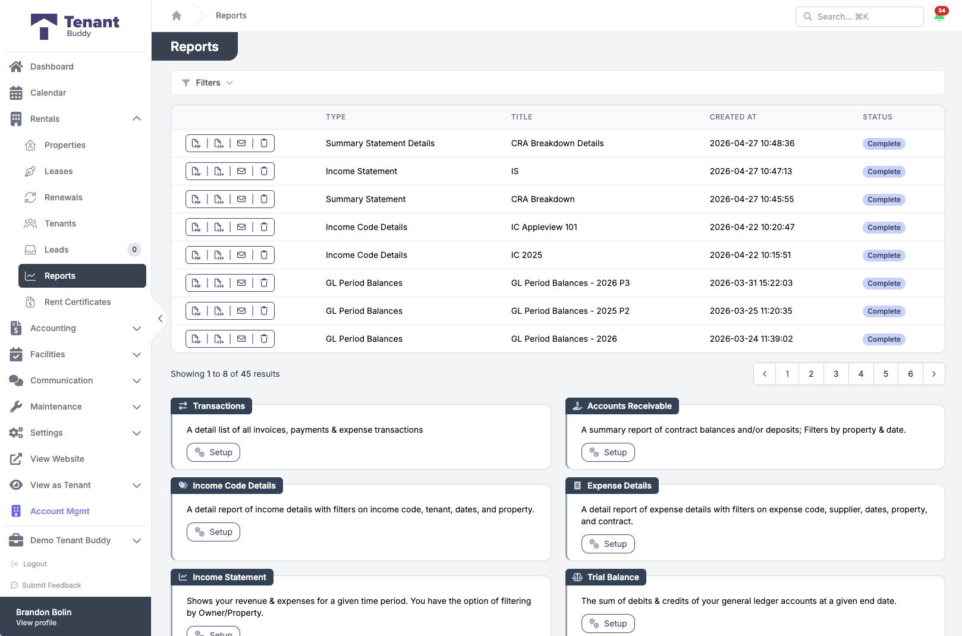Go to home via breadcrumb icon
962x636 pixels.
[x=177, y=15]
